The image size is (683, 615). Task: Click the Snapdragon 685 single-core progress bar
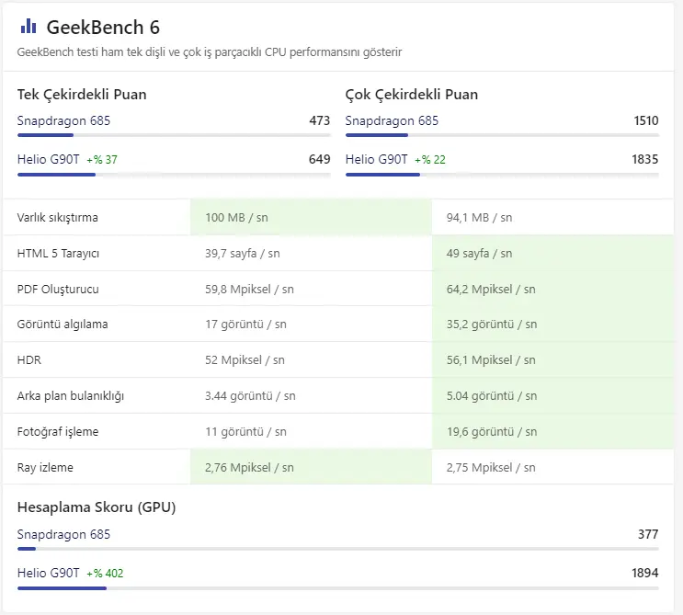click(174, 135)
